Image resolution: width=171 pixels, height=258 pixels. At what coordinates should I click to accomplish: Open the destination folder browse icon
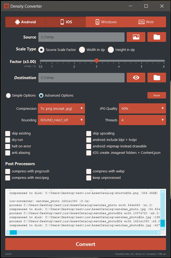(157, 77)
